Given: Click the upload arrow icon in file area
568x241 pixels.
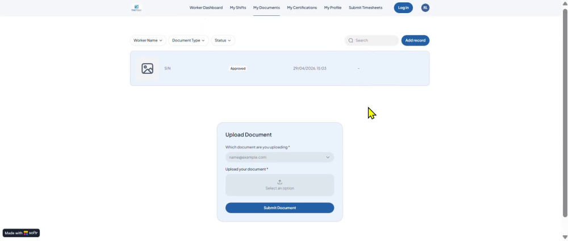Looking at the screenshot, I should (x=279, y=182).
